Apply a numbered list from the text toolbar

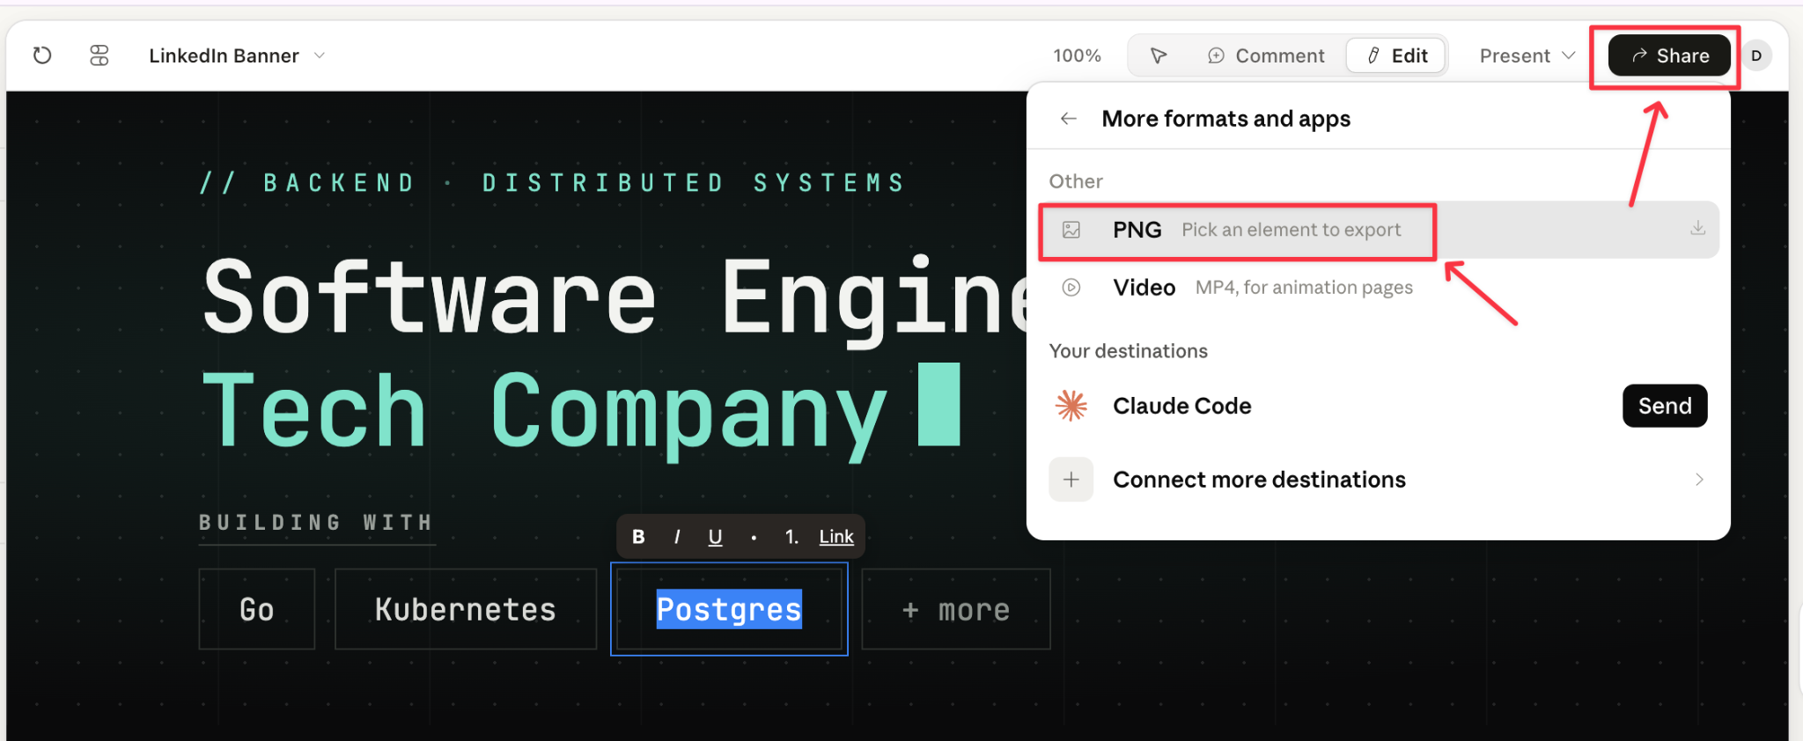(791, 537)
